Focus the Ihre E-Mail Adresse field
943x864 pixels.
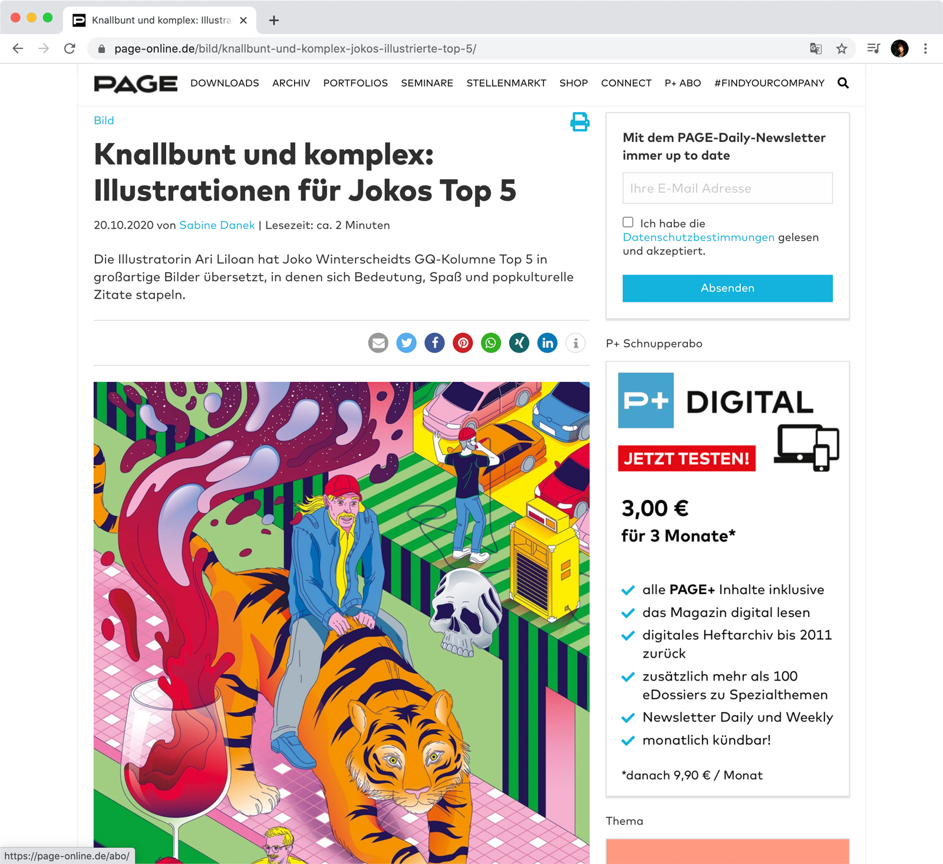727,188
